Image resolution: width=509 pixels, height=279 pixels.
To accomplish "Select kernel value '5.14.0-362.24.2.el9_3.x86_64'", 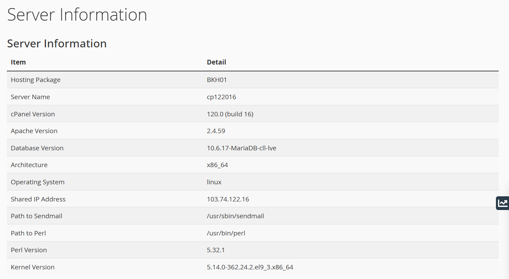I will pos(250,267).
